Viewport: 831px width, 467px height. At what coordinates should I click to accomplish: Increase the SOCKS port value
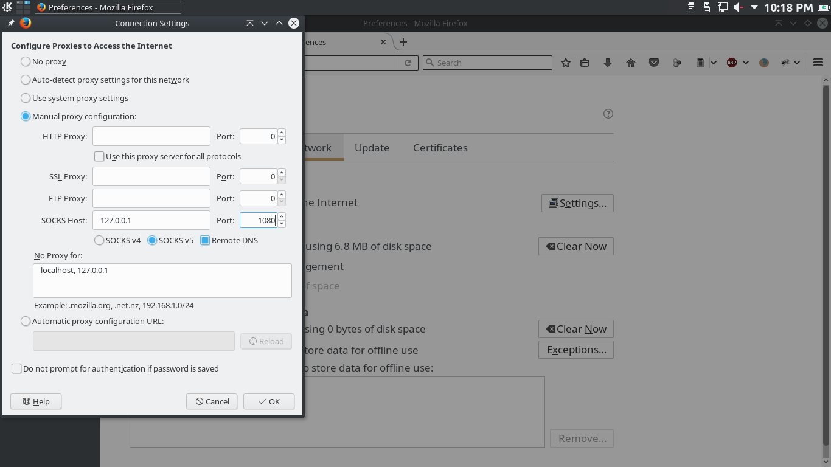click(x=281, y=216)
